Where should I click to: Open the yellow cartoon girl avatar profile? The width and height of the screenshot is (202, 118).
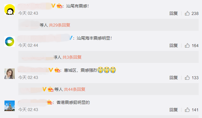[x=9, y=9]
